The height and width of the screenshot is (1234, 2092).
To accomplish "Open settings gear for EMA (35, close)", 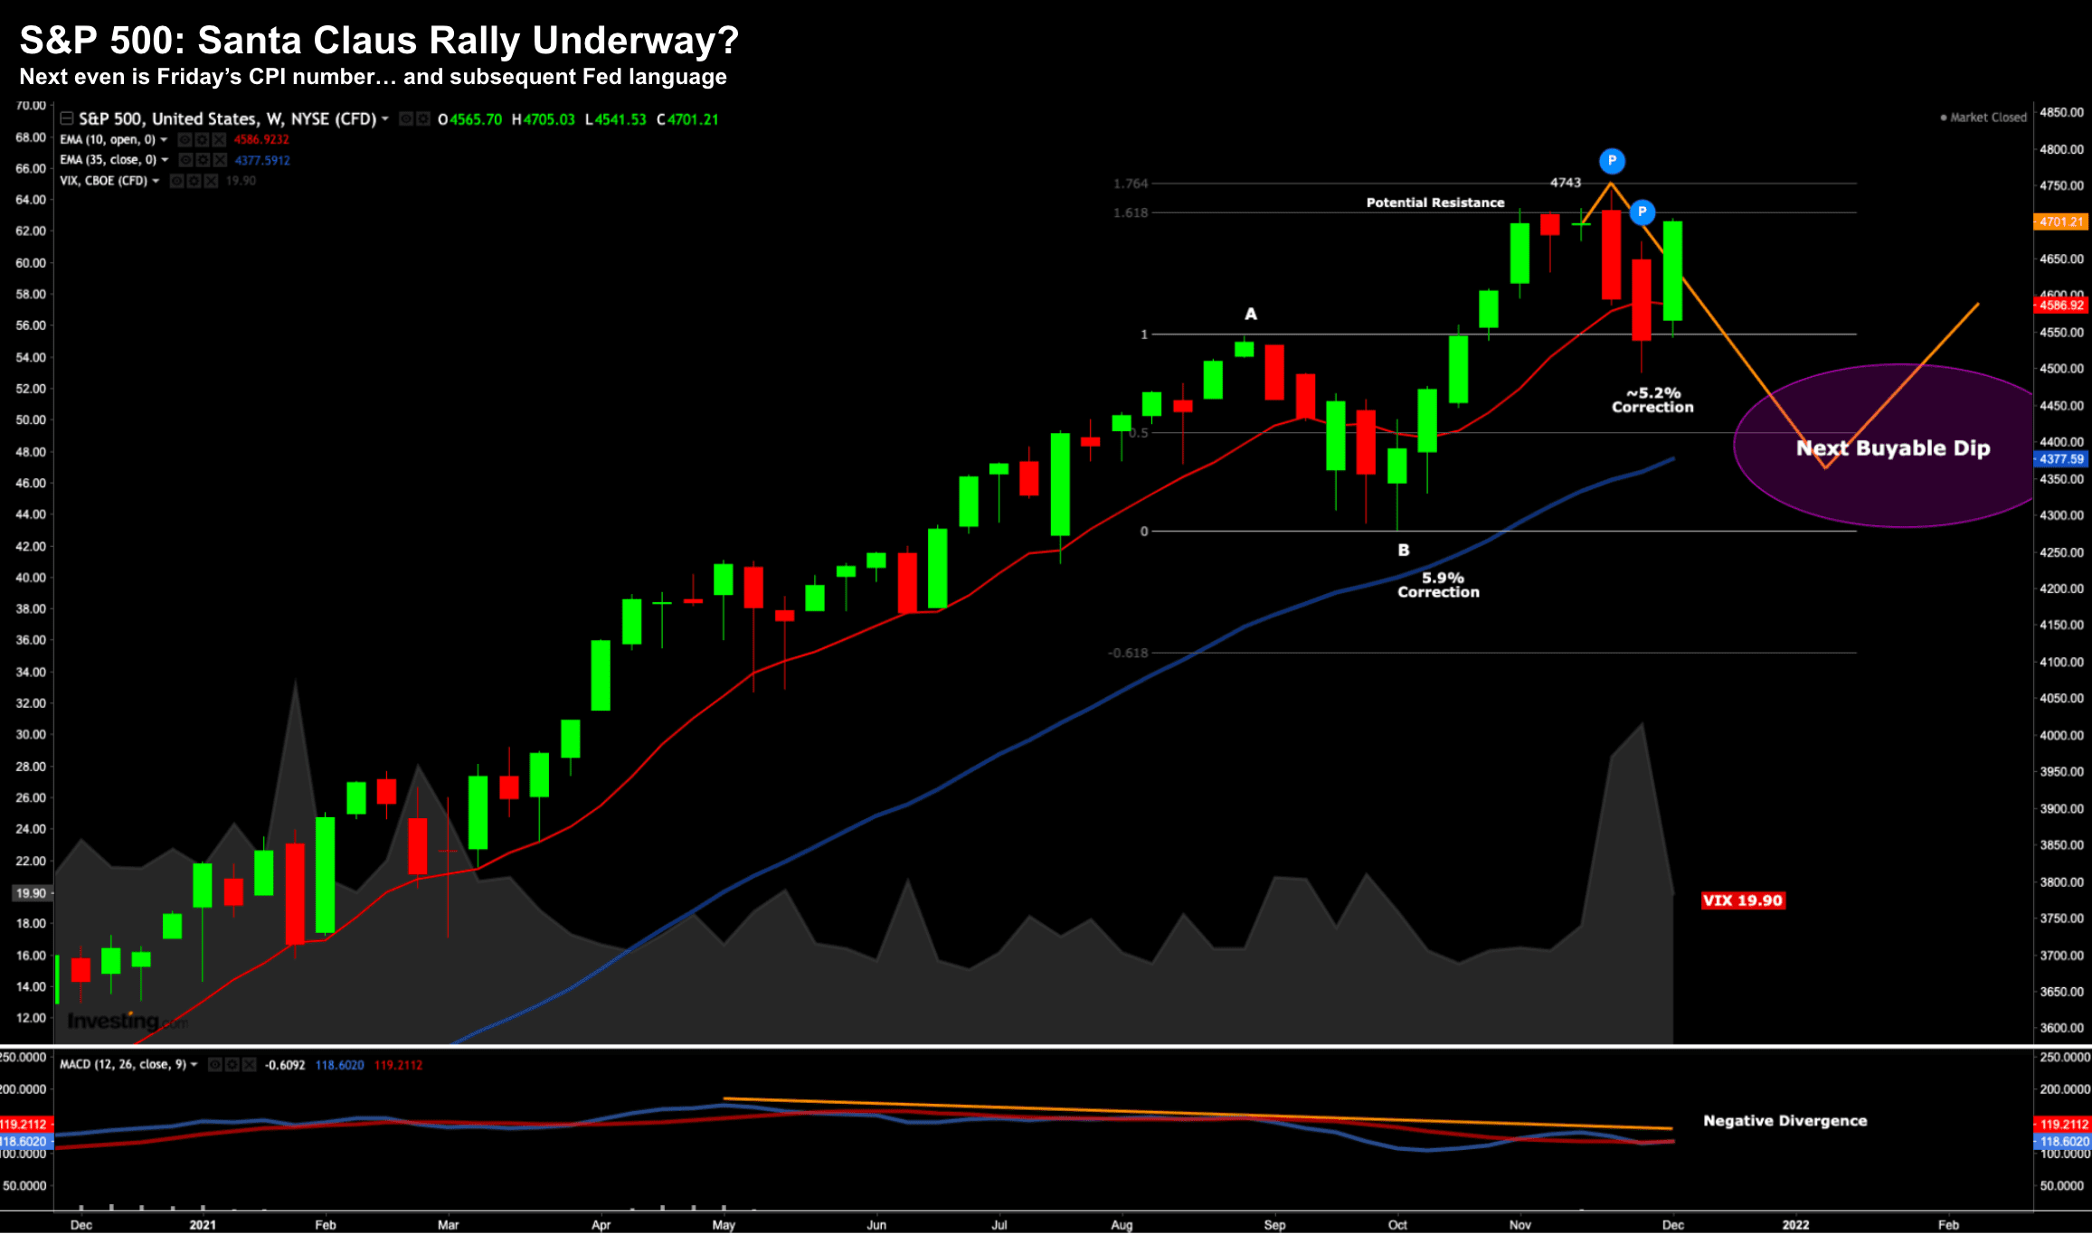I will (x=203, y=160).
